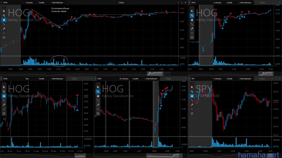Viewport: 282px width, 158px height.
Task: Toggle the link dot of 1 minute HOG chart
Action: click(x=1, y=3)
